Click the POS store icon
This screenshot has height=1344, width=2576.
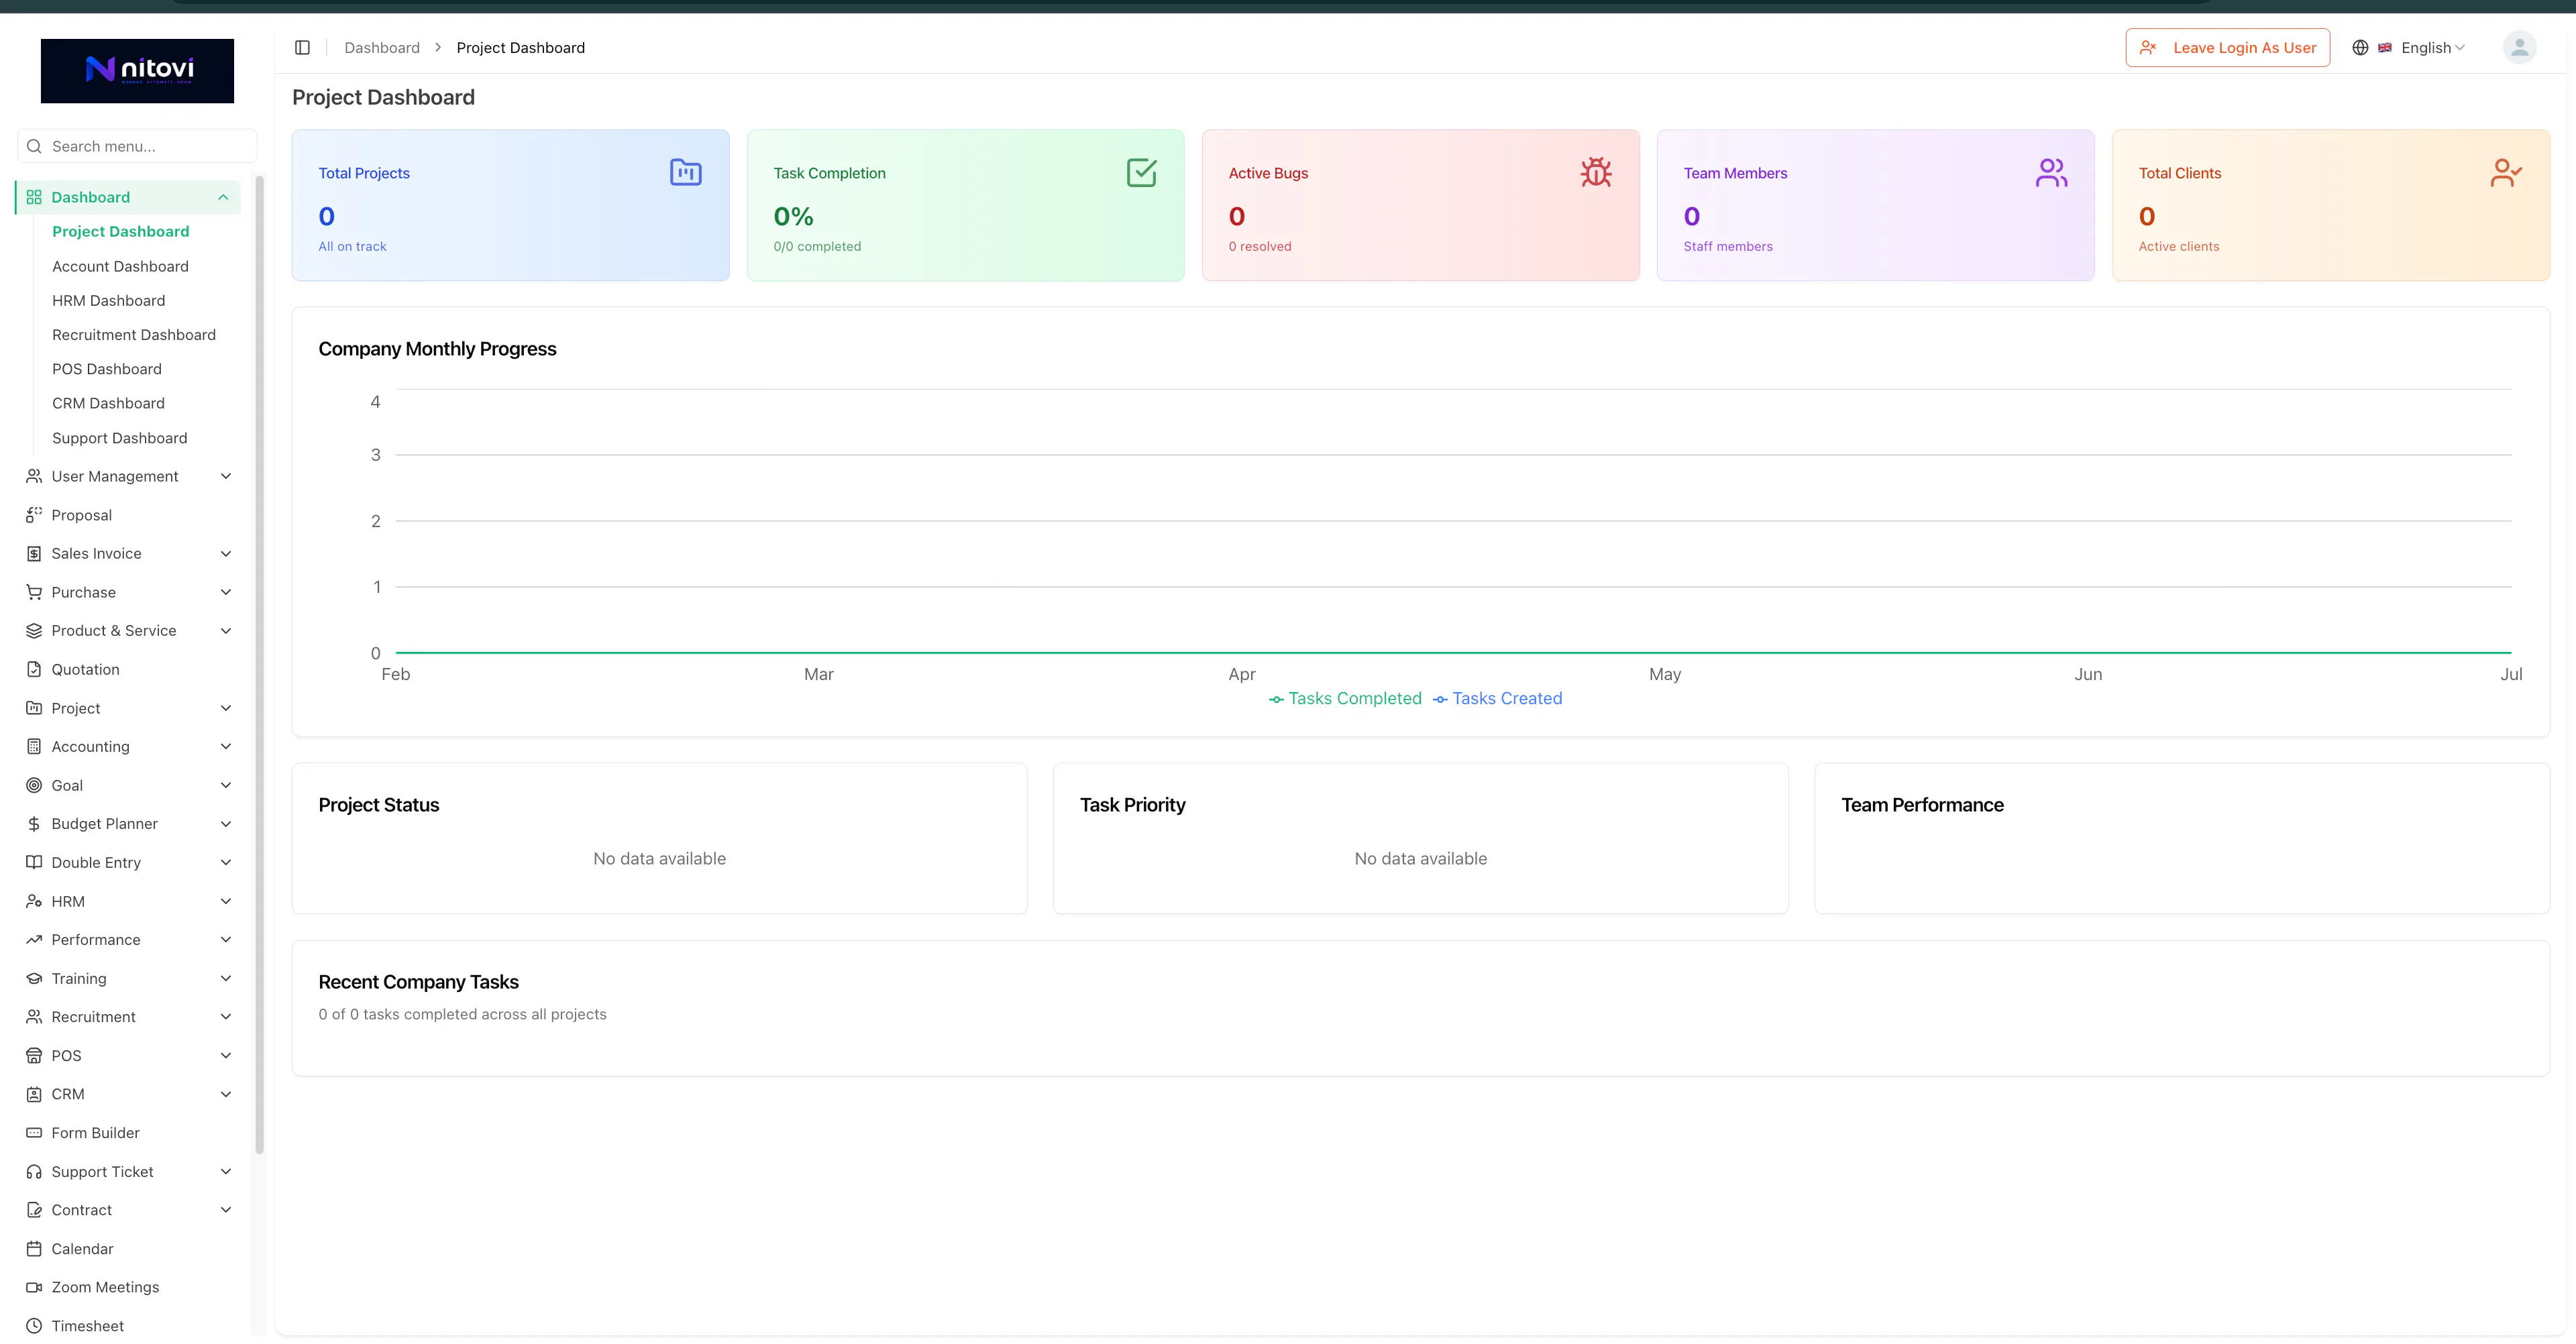tap(34, 1056)
